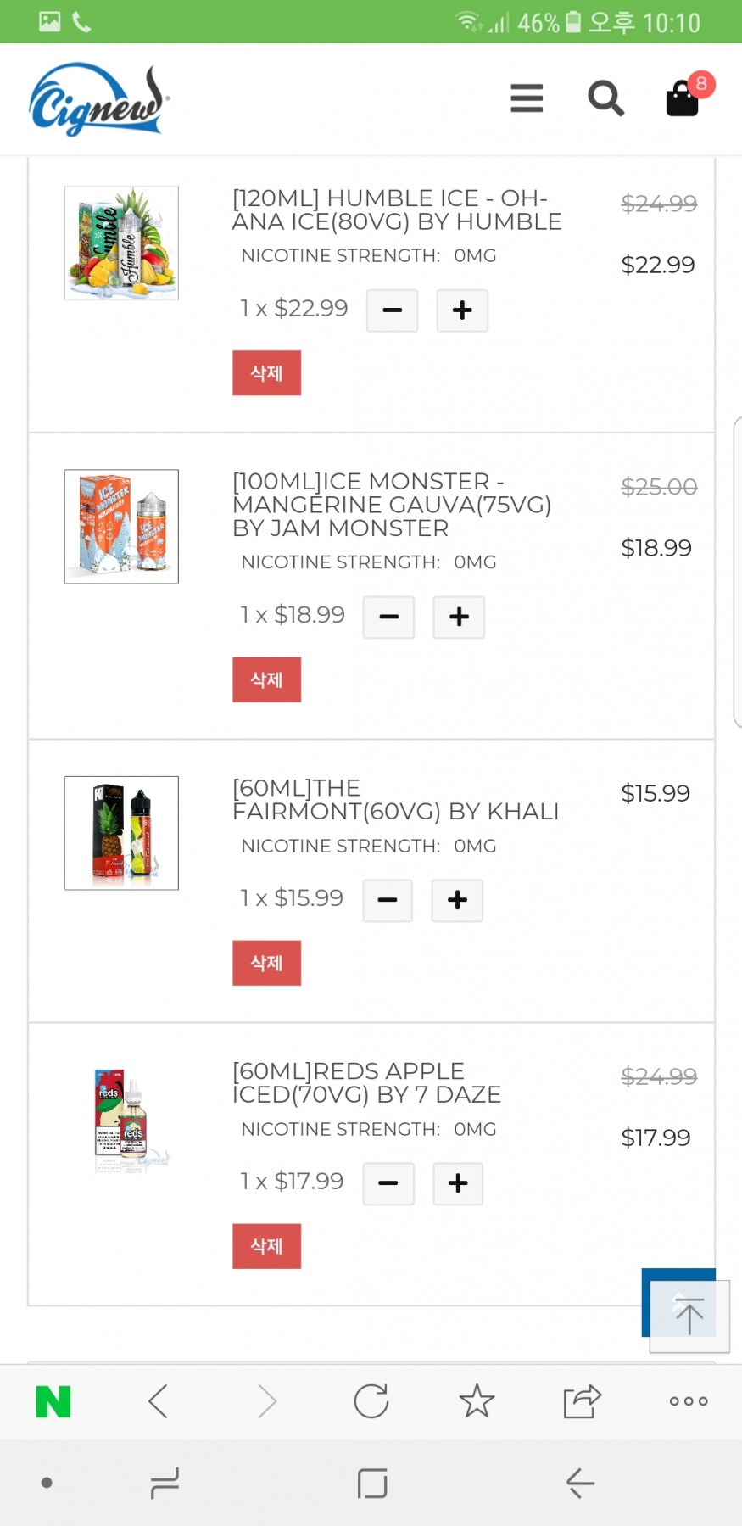
Task: Delete the Humble Ice Oh-Ana item
Action: (x=266, y=373)
